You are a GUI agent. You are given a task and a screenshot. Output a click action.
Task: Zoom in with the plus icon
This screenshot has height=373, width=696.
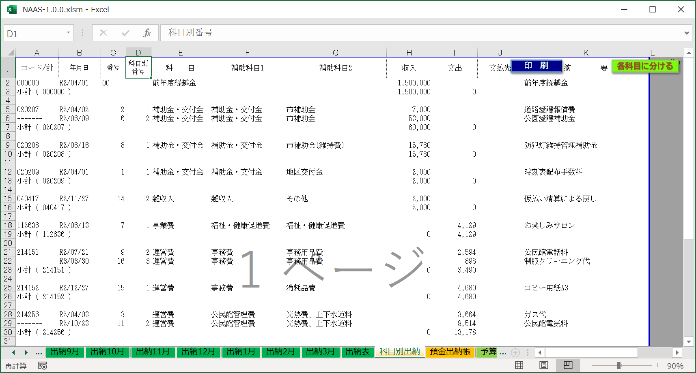point(657,365)
